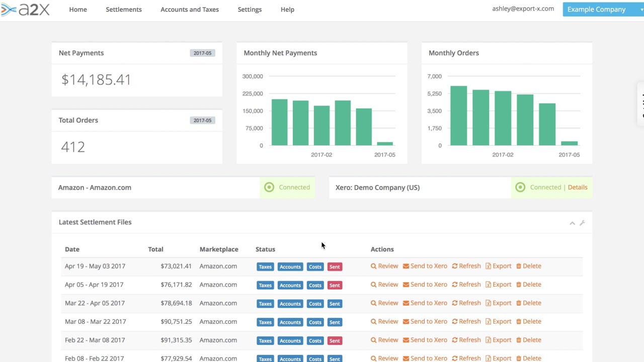
Task: Refresh the Apr 05 - Apr 19 settlement
Action: coord(466,285)
